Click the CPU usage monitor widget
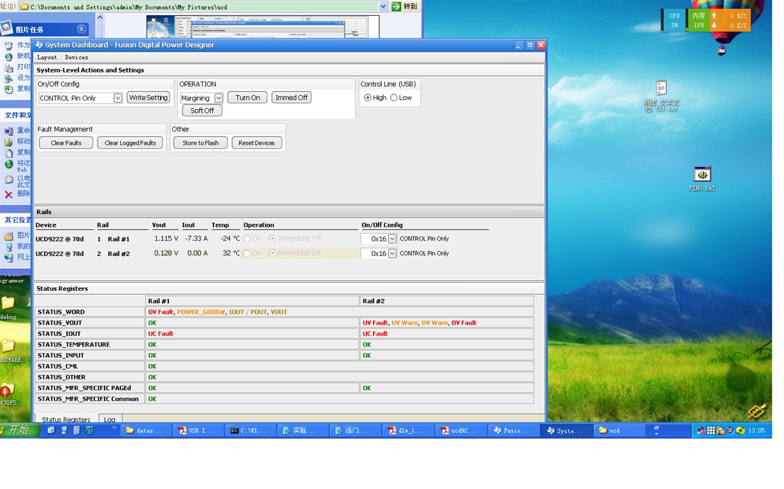The width and height of the screenshot is (784, 489). coord(674,20)
